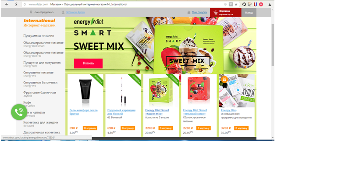Click the browser back arrow
359x188 pixels.
[7, 4]
